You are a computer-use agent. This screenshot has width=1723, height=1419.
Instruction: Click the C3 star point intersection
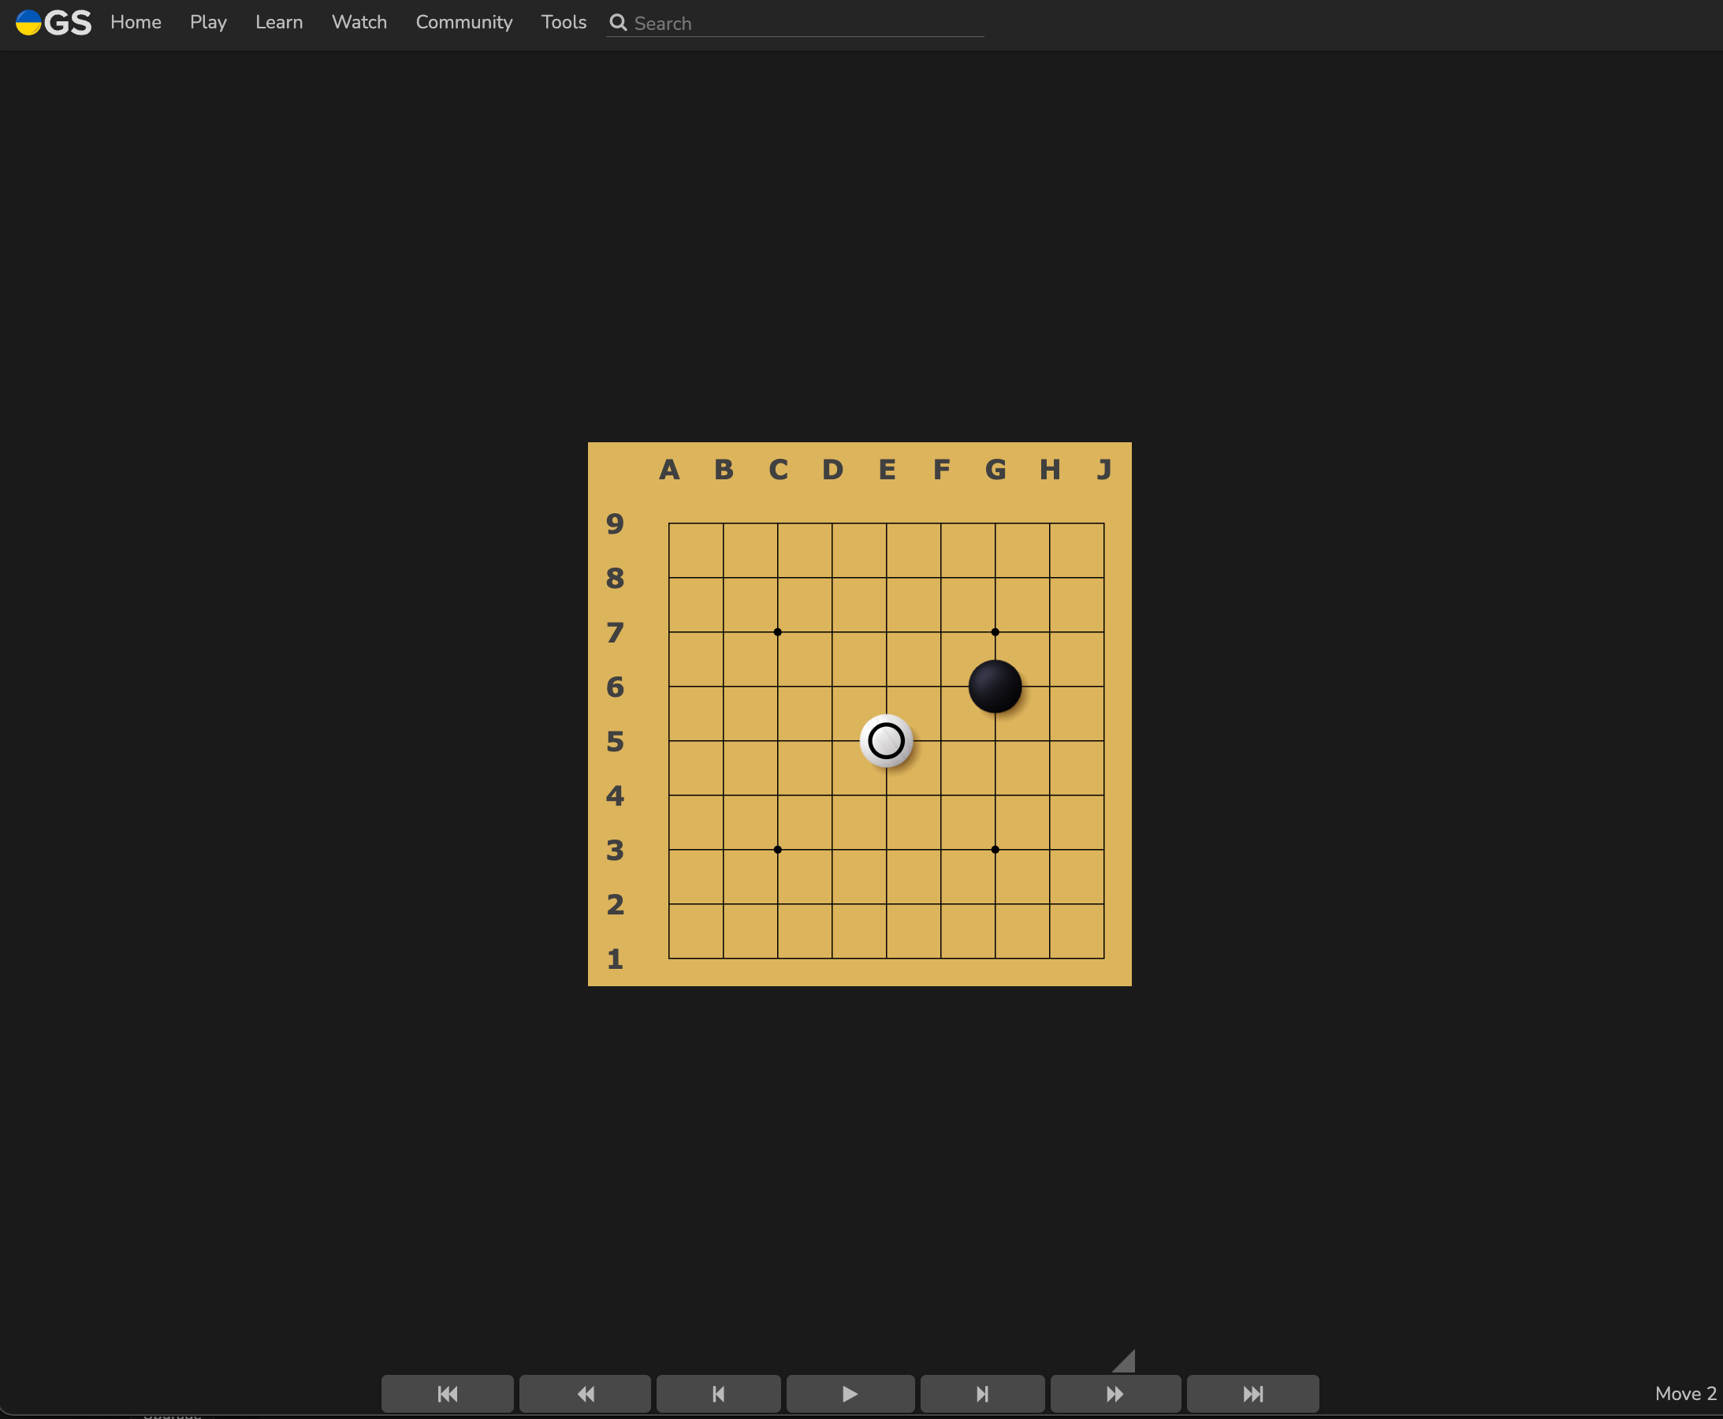(x=777, y=849)
